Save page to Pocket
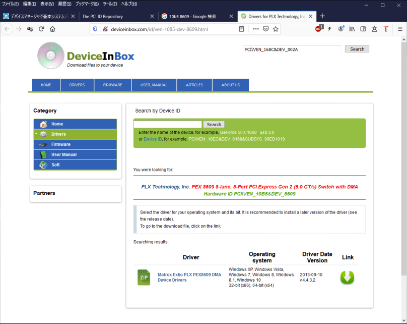 (x=265, y=29)
